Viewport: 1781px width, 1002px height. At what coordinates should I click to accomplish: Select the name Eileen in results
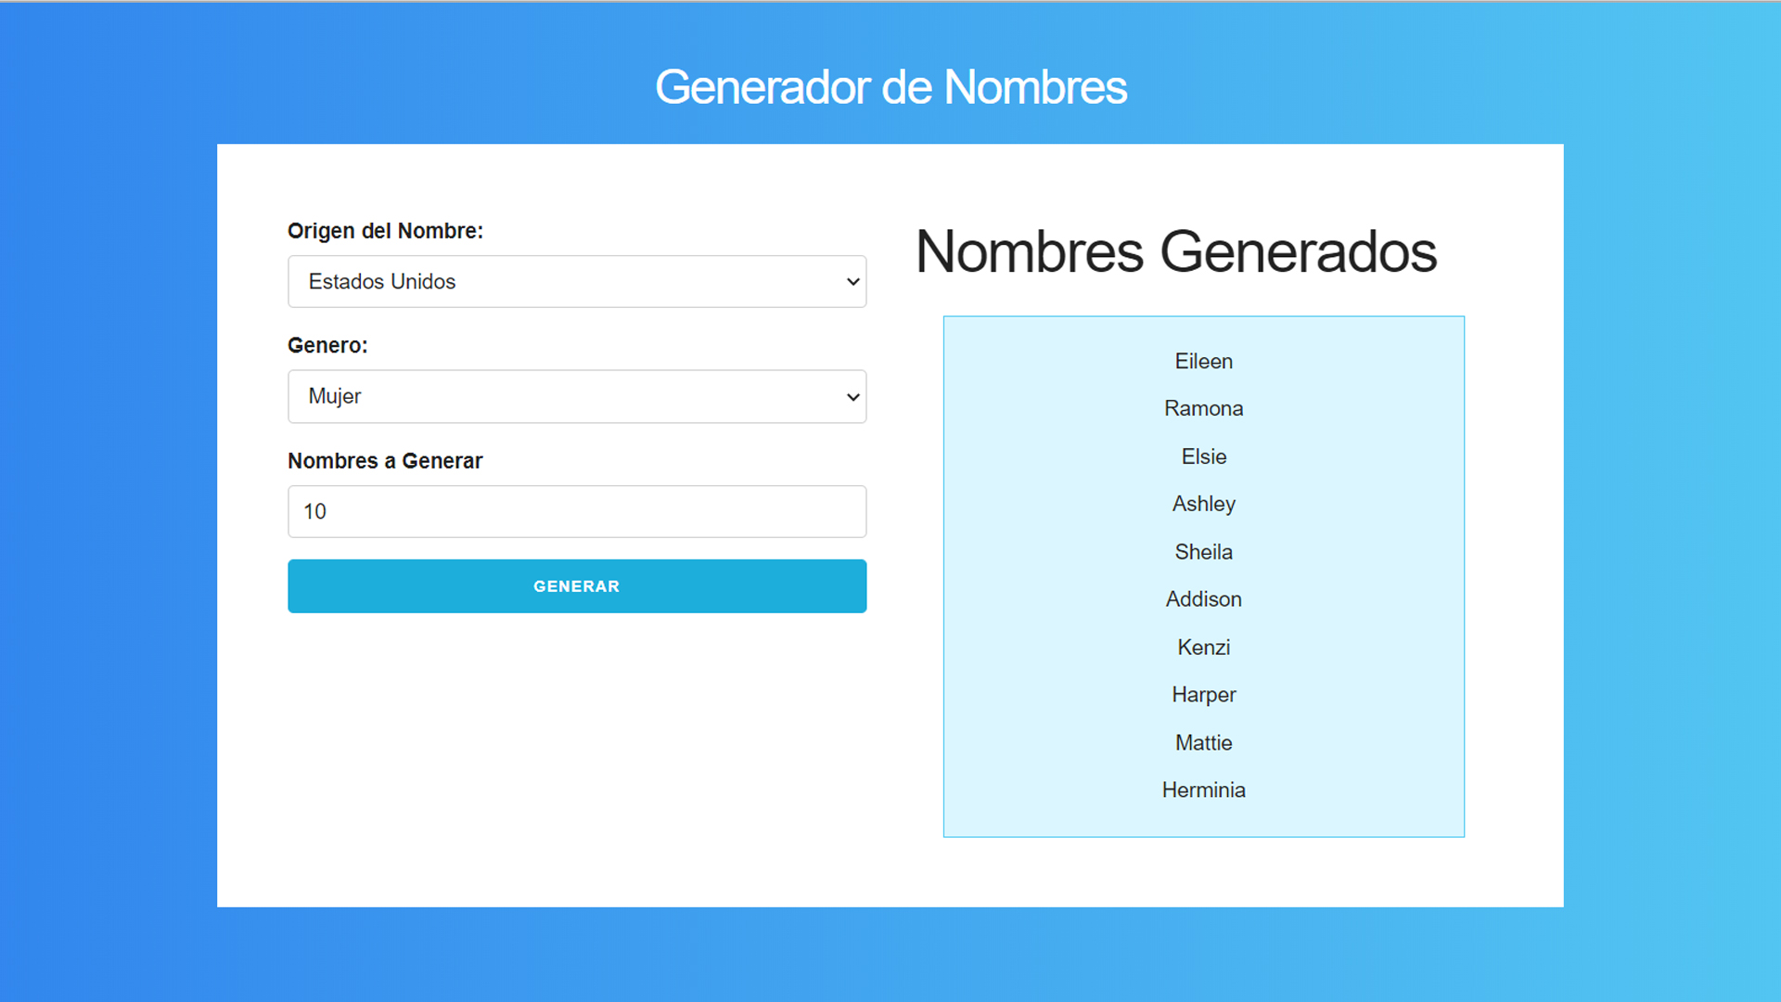pyautogui.click(x=1204, y=361)
